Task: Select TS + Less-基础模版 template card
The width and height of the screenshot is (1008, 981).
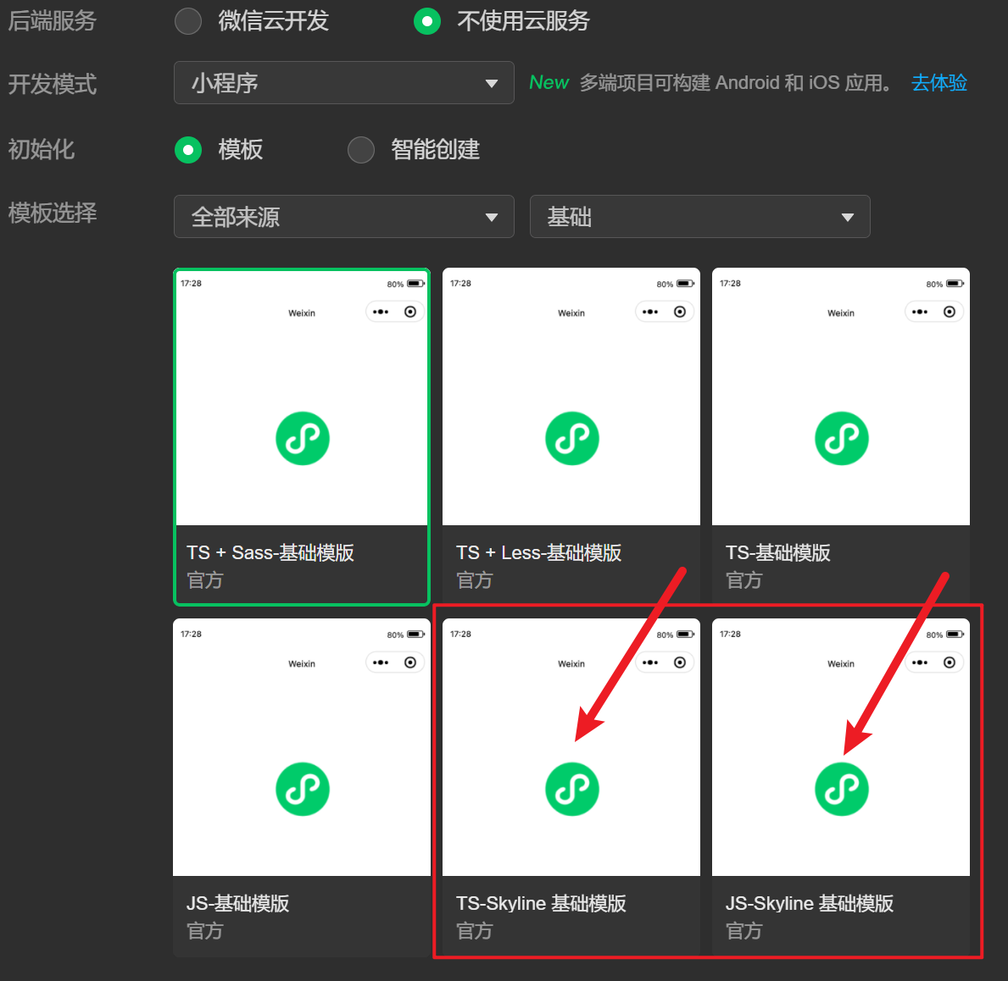Action: point(571,437)
